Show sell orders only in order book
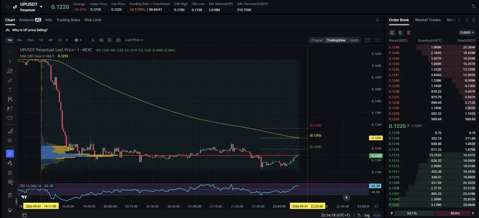The height and width of the screenshot is (218, 479). 409,32
